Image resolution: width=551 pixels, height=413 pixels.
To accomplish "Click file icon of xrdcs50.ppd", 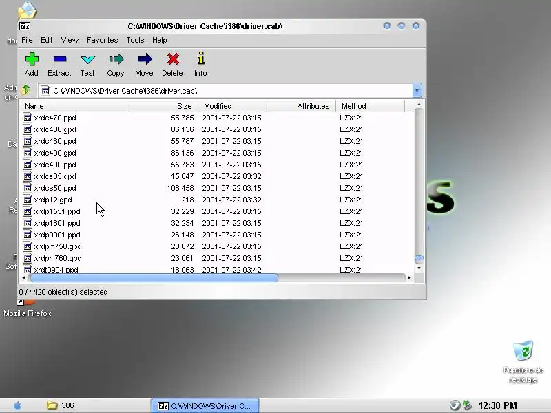I will [x=28, y=188].
